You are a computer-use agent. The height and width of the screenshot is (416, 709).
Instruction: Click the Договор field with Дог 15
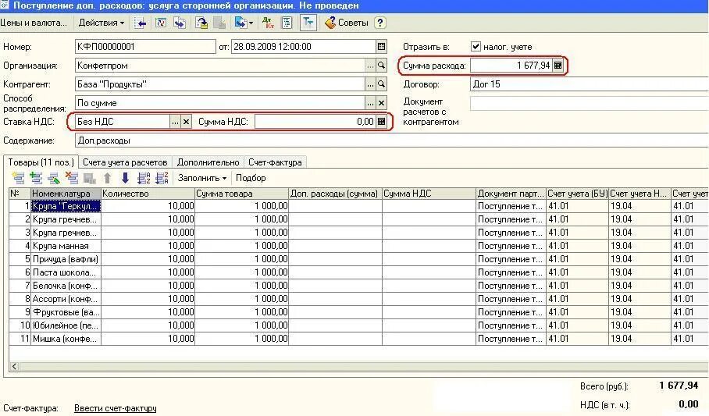click(x=590, y=84)
